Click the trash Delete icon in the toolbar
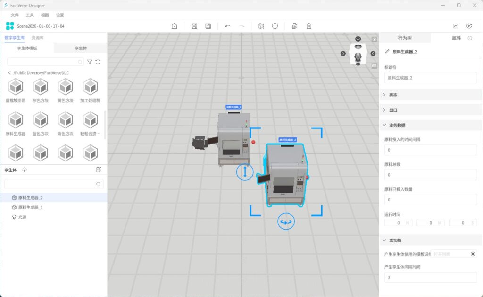 pyautogui.click(x=309, y=26)
